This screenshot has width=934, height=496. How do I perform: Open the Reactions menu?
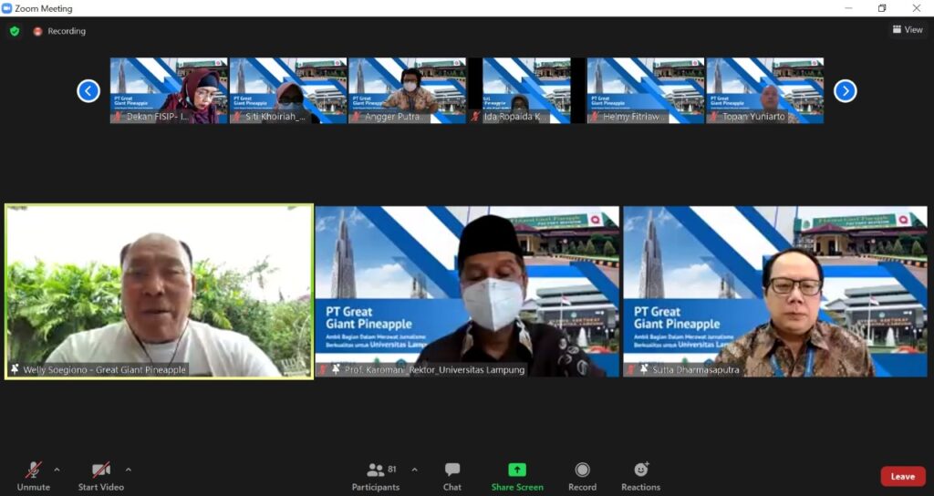640,476
